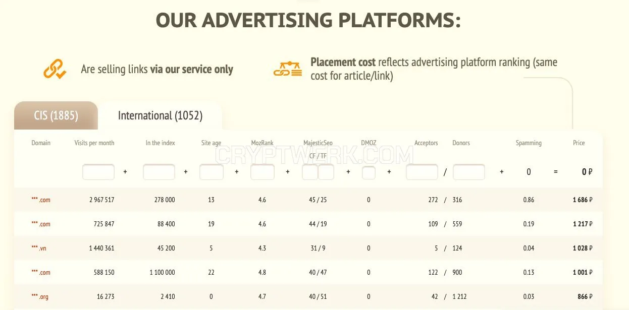Click the scales and chain placement cost icon

(287, 69)
